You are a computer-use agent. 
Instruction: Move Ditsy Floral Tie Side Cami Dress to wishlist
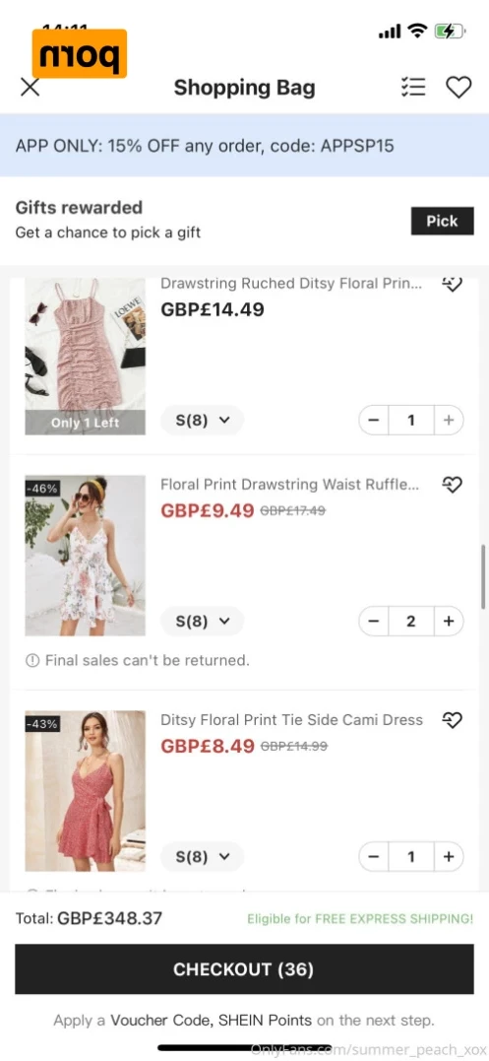[x=452, y=720]
